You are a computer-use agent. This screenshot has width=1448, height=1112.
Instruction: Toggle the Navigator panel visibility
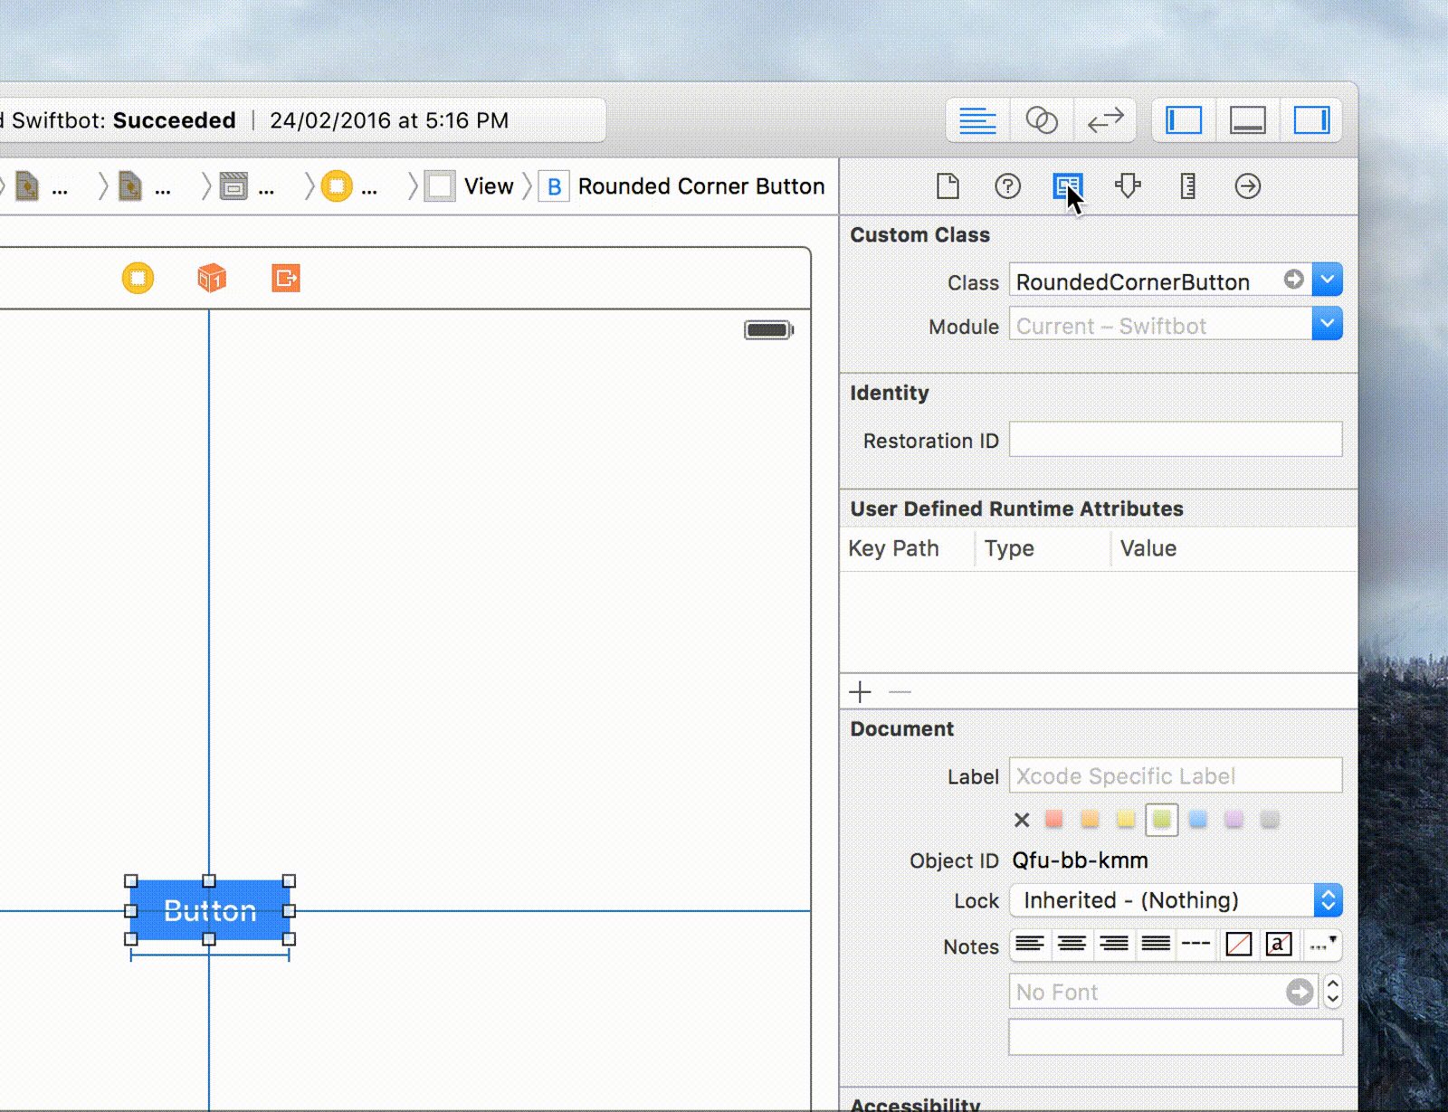(x=1183, y=120)
